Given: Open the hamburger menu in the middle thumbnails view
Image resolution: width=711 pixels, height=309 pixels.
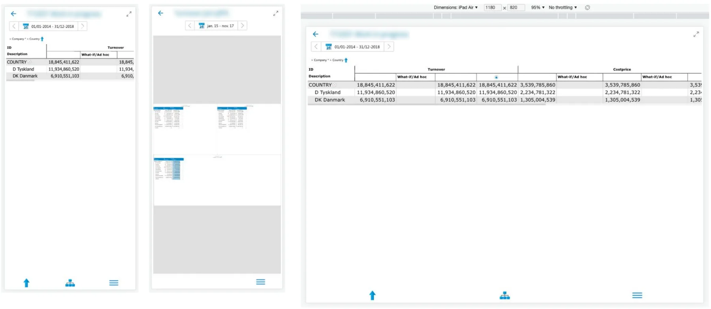Looking at the screenshot, I should pyautogui.click(x=261, y=282).
